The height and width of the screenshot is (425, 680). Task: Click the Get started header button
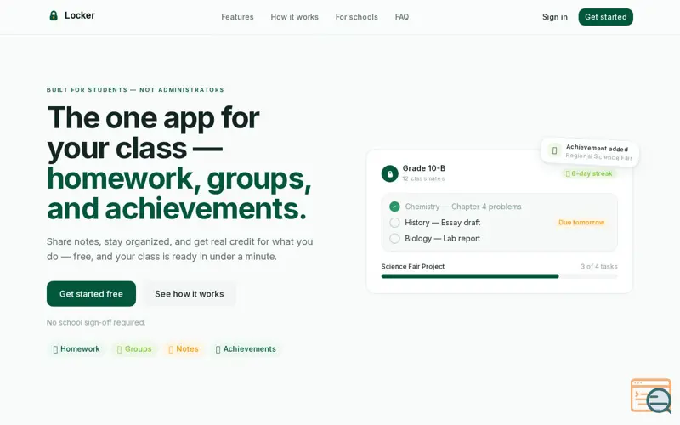[605, 17]
